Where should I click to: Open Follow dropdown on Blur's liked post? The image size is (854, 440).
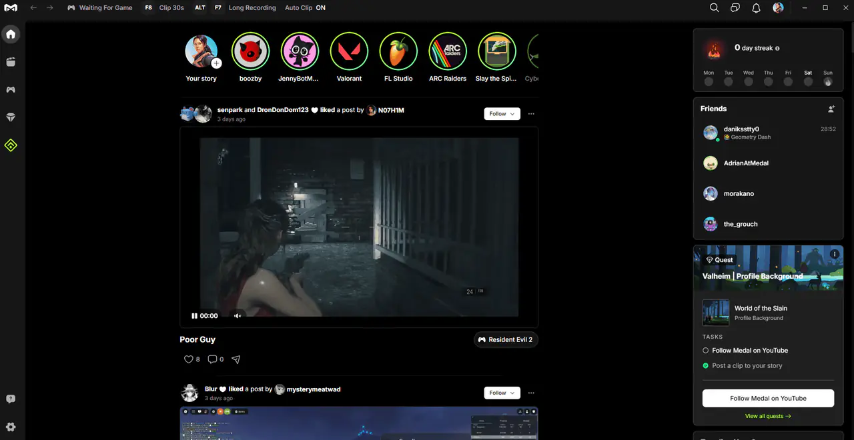(502, 393)
